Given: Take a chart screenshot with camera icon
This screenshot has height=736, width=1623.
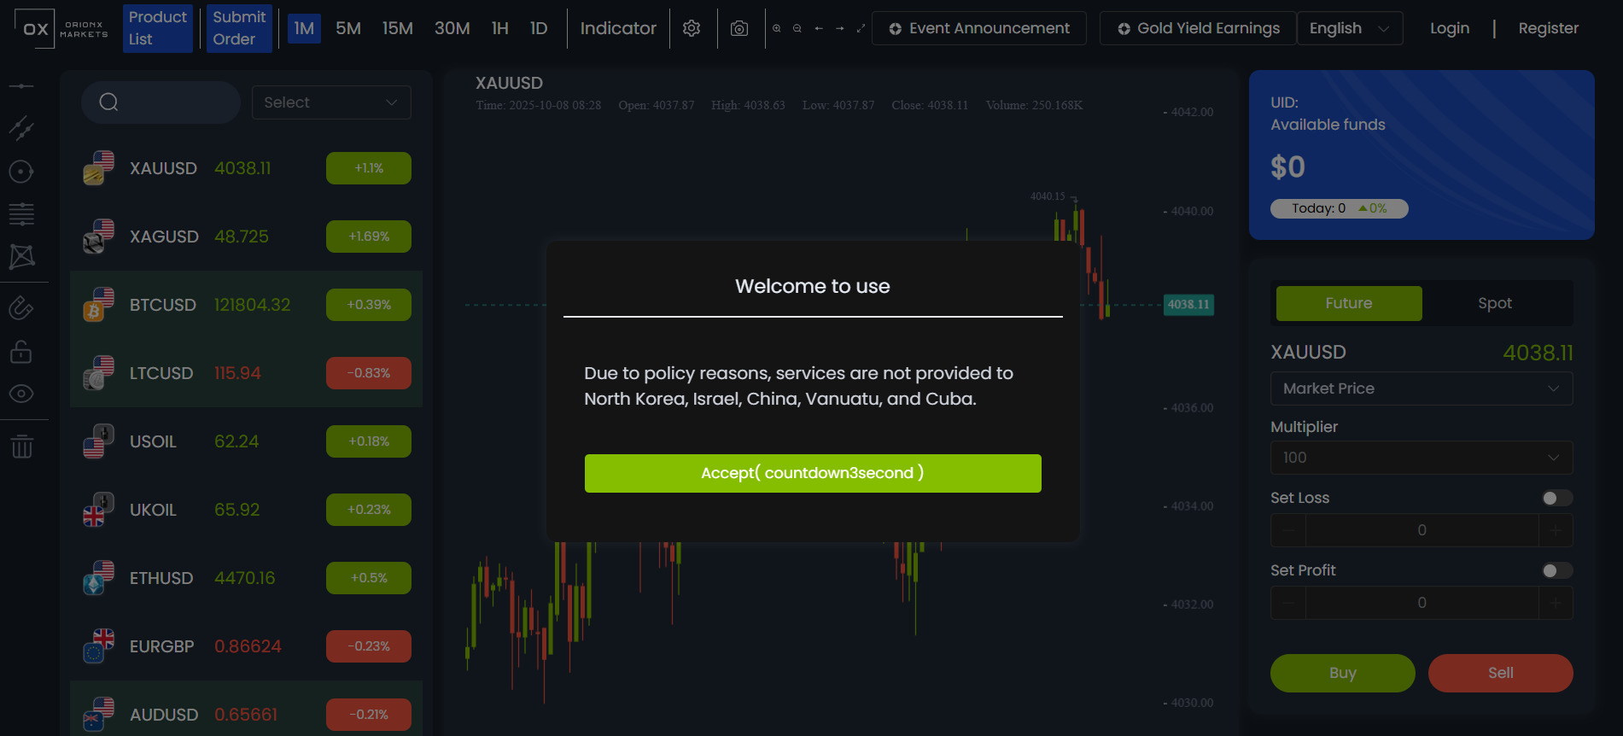Looking at the screenshot, I should click(739, 28).
